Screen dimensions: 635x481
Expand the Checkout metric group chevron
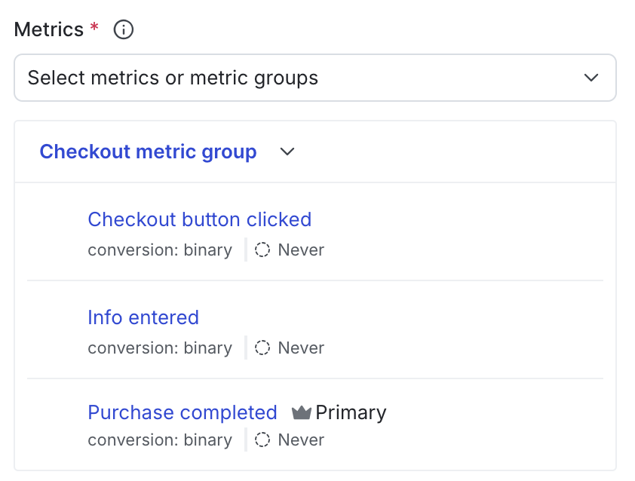pyautogui.click(x=287, y=152)
